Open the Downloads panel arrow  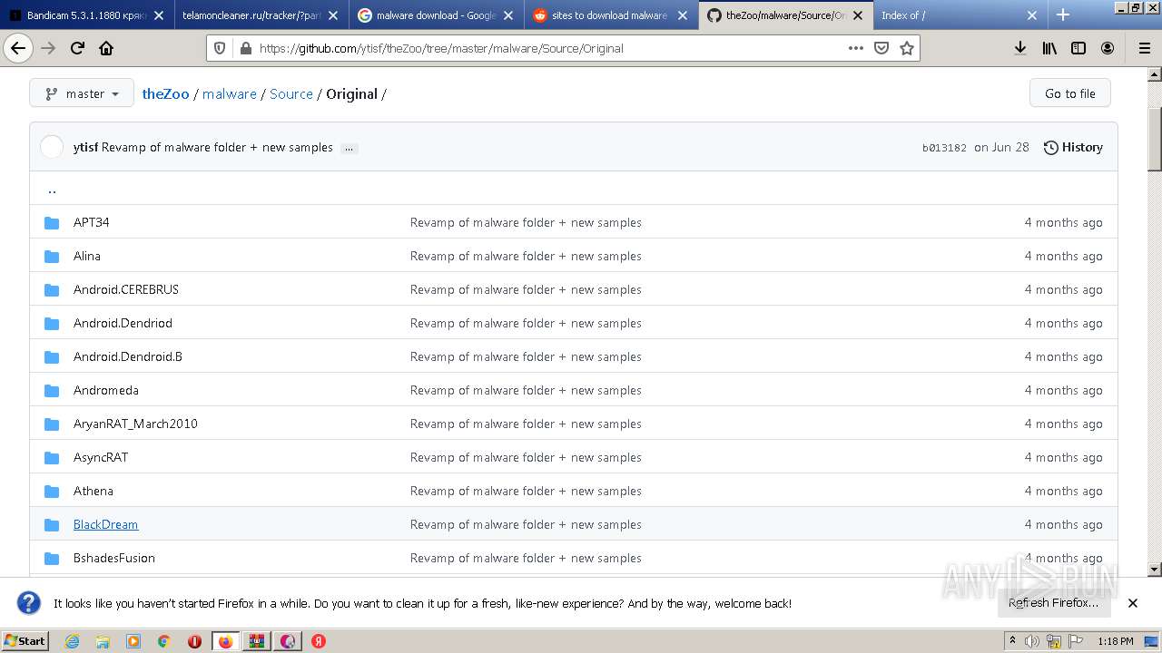(1020, 48)
